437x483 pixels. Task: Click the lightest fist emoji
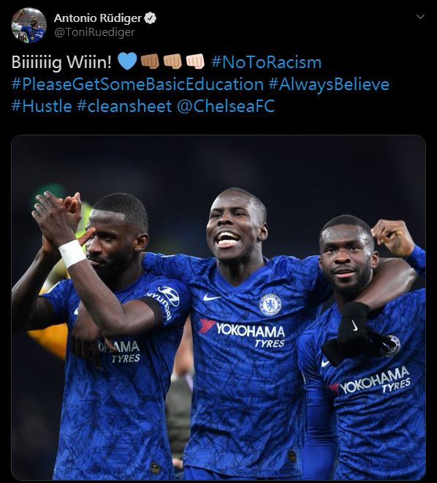(x=196, y=61)
